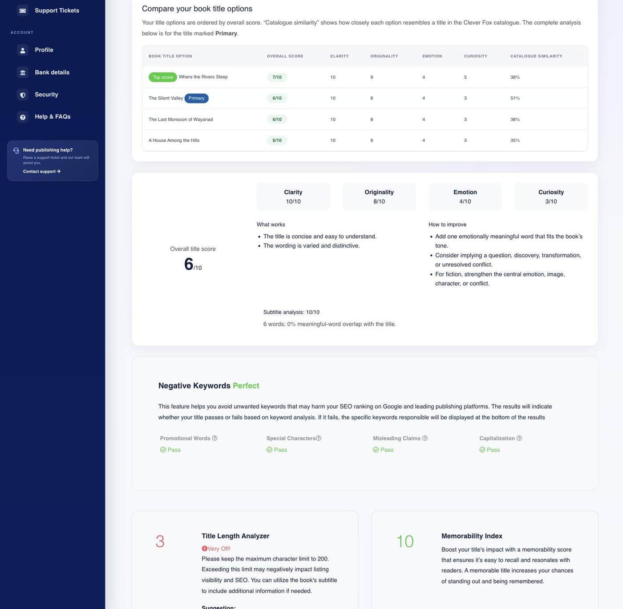Click the red Very Off! warning icon

coord(204,549)
